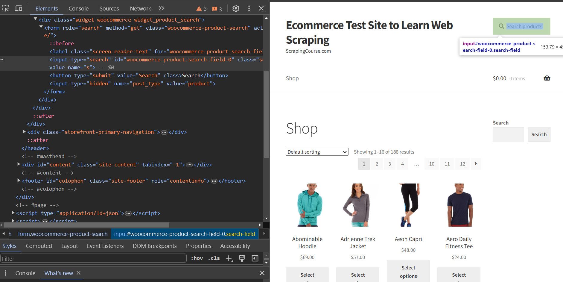Focus the Styles Filter input field
The height and width of the screenshot is (282, 563).
pos(94,258)
